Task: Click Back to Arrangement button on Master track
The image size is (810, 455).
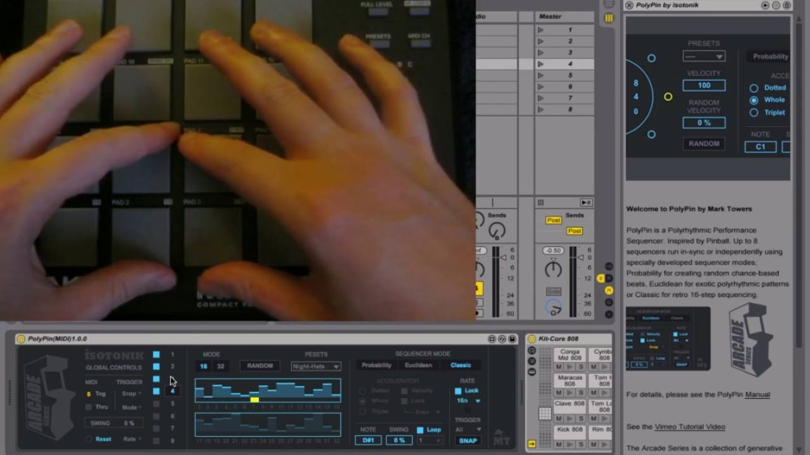Action: pyautogui.click(x=586, y=203)
